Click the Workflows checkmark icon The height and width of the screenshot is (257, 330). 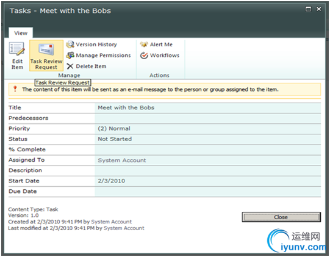tap(144, 56)
